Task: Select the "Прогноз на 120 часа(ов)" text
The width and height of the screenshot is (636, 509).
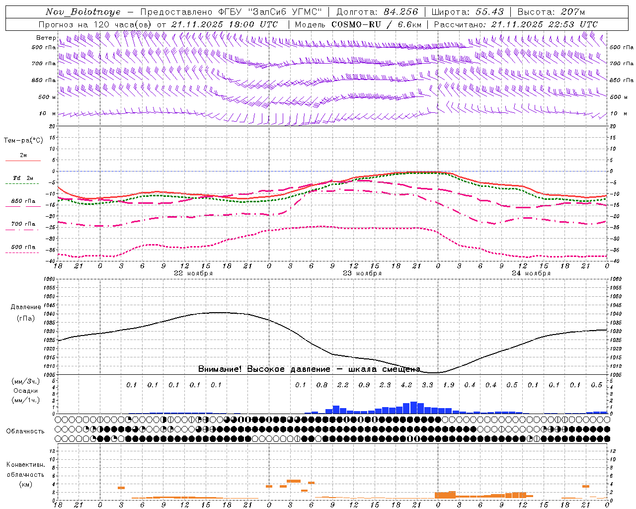Action: (x=95, y=24)
